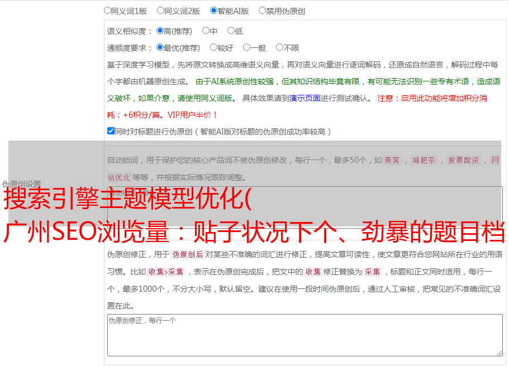Viewport: 509px width, 367px height.
Task: Click the 燕窝 example keyword tag
Action: 392,160
